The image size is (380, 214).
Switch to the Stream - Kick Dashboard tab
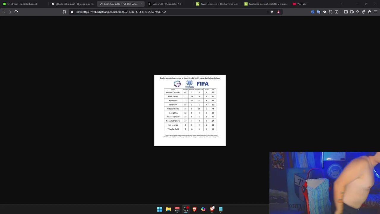coord(24,4)
